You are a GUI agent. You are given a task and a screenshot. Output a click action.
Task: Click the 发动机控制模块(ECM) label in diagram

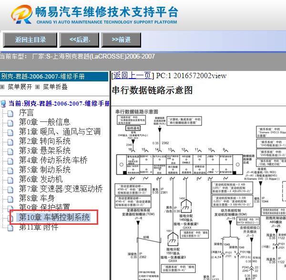tap(231, 214)
